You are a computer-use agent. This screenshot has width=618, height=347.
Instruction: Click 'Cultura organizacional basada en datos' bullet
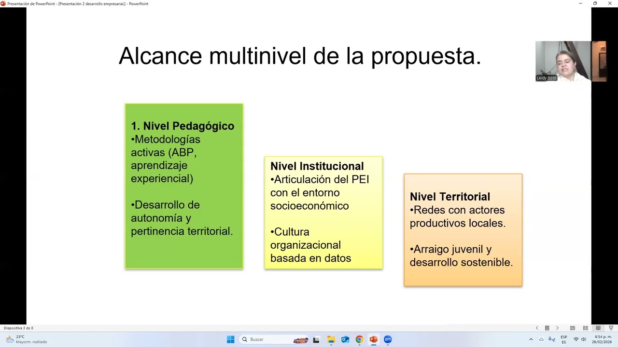[x=310, y=245]
